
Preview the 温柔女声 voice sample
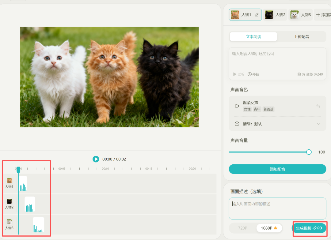[x=237, y=106]
